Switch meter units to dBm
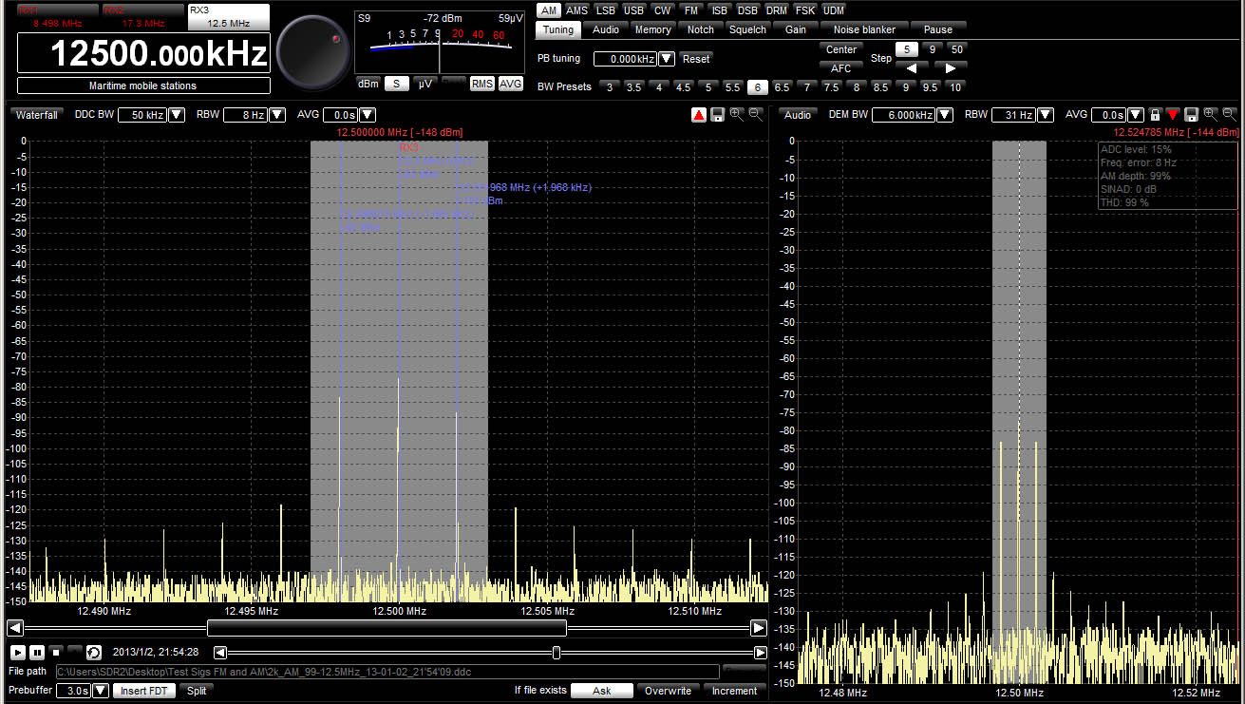1245x704 pixels. pyautogui.click(x=368, y=84)
